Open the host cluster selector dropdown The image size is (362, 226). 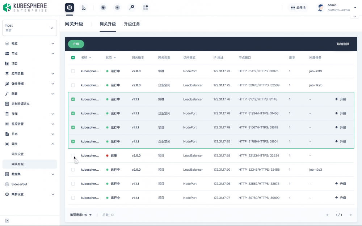coord(30,28)
